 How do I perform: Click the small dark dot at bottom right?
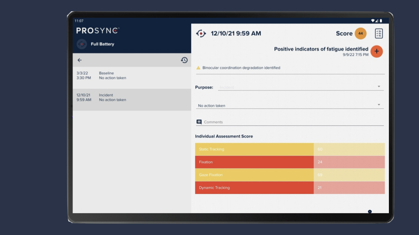[x=370, y=211]
